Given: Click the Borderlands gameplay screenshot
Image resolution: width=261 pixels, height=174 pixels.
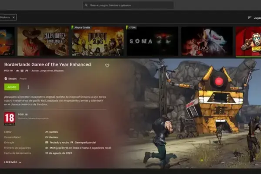Looking at the screenshot, I should (x=193, y=113).
